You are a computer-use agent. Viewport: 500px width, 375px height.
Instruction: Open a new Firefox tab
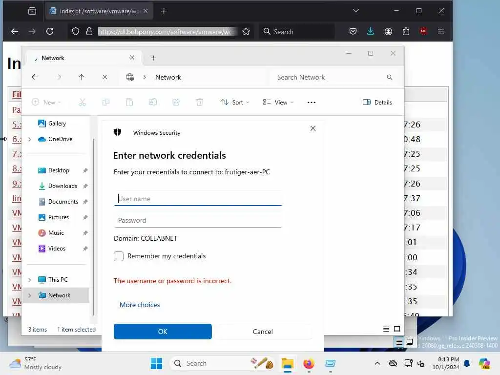coord(164,11)
